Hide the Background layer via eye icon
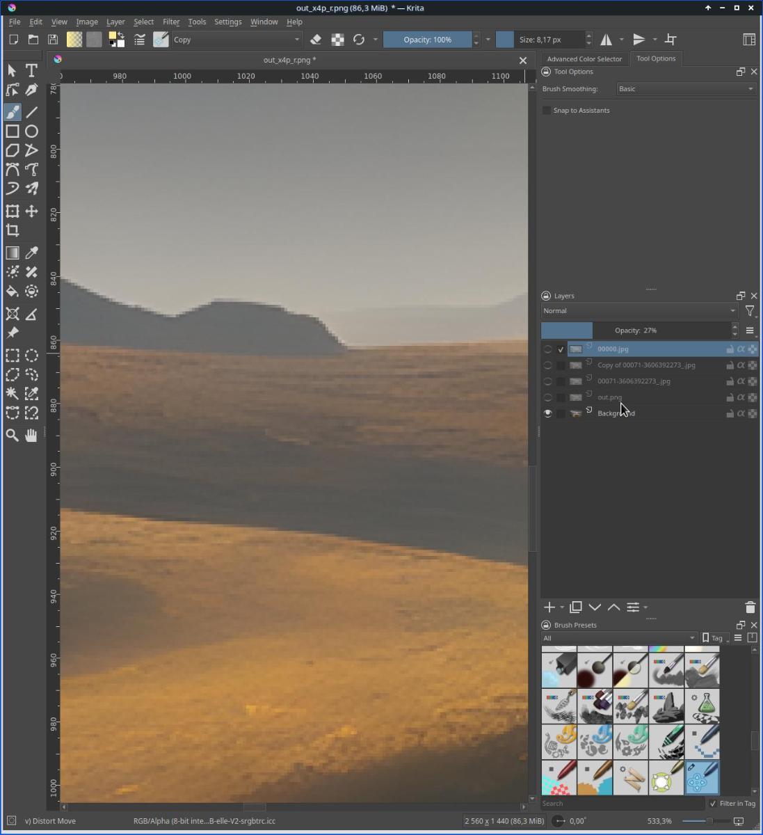This screenshot has height=835, width=763. (548, 413)
